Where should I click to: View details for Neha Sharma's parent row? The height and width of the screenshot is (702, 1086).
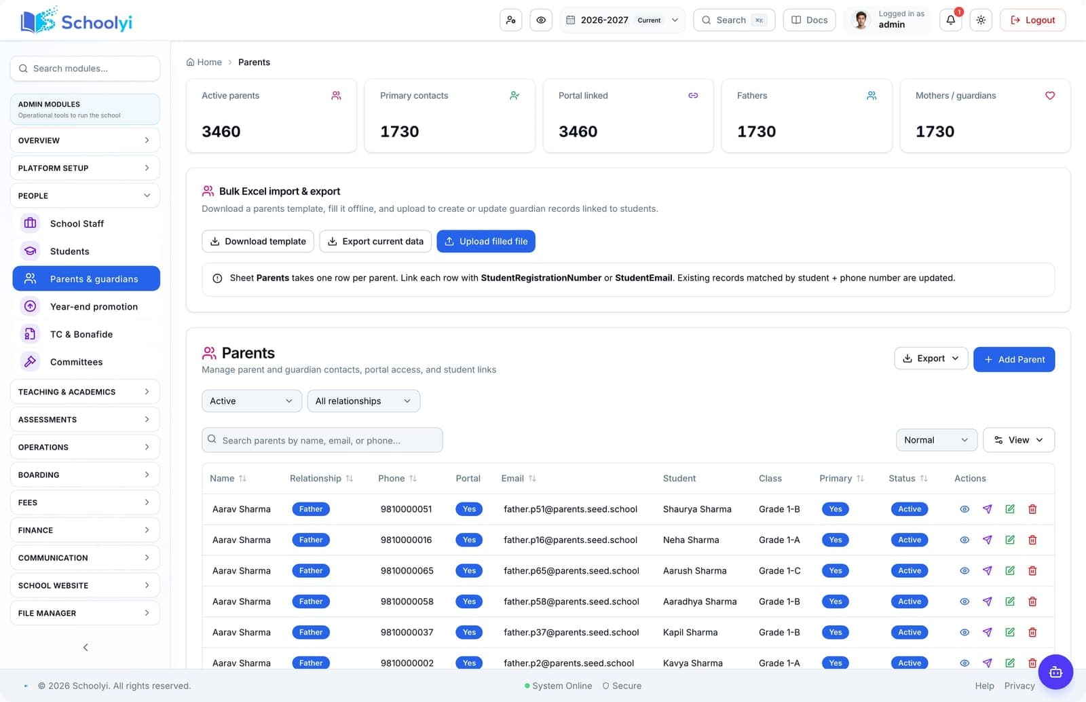[x=965, y=540]
